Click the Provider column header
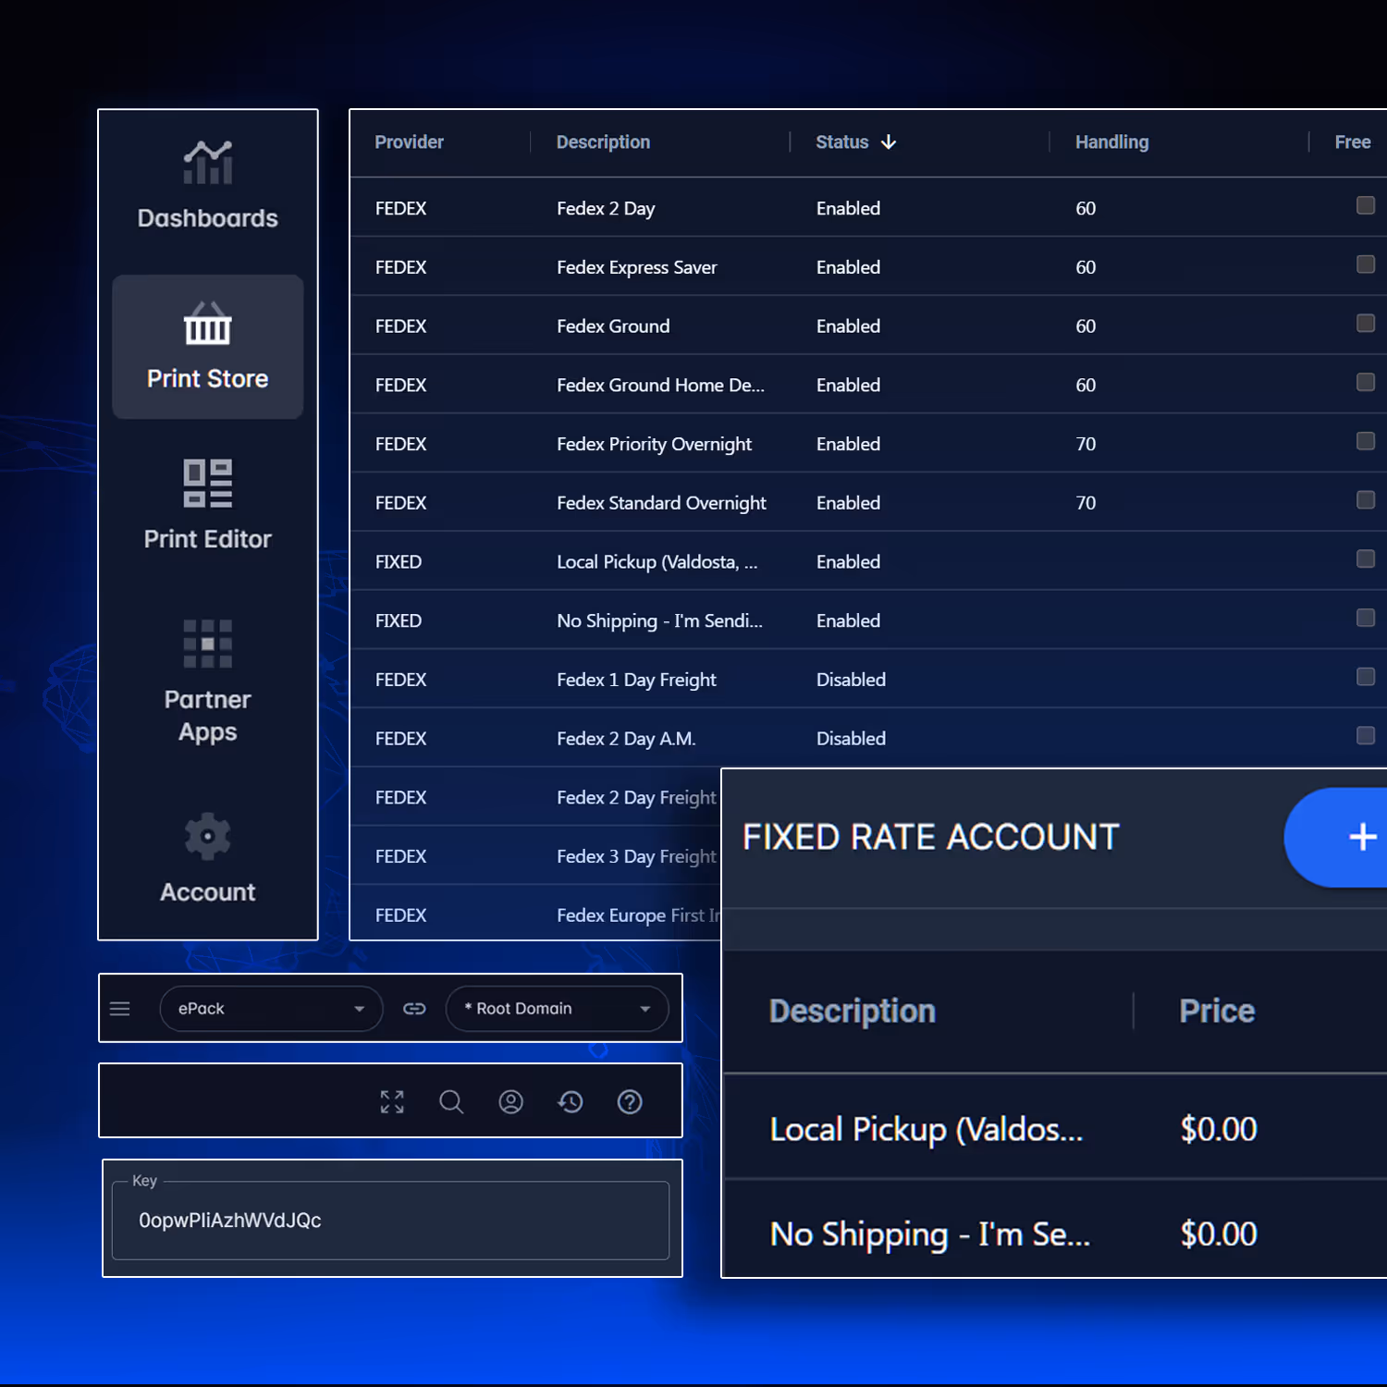The height and width of the screenshot is (1387, 1387). (409, 141)
